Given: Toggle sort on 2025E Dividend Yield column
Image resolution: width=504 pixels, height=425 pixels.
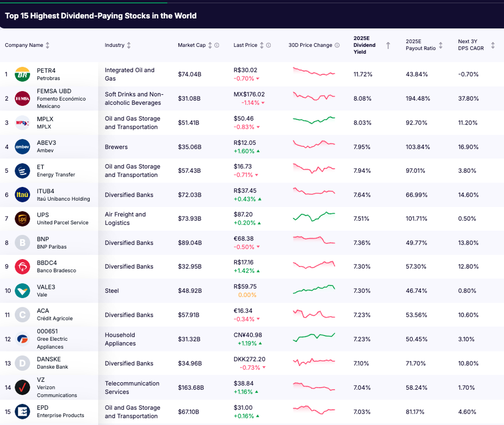Looking at the screenshot, I should [x=388, y=45].
